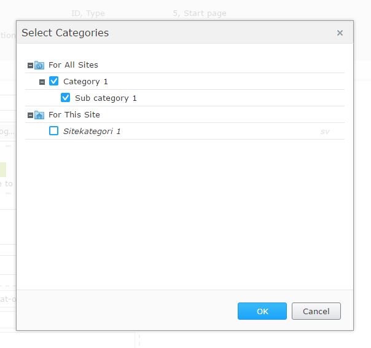Close the Select Categories dialog
Image resolution: width=371 pixels, height=348 pixels.
[x=340, y=33]
